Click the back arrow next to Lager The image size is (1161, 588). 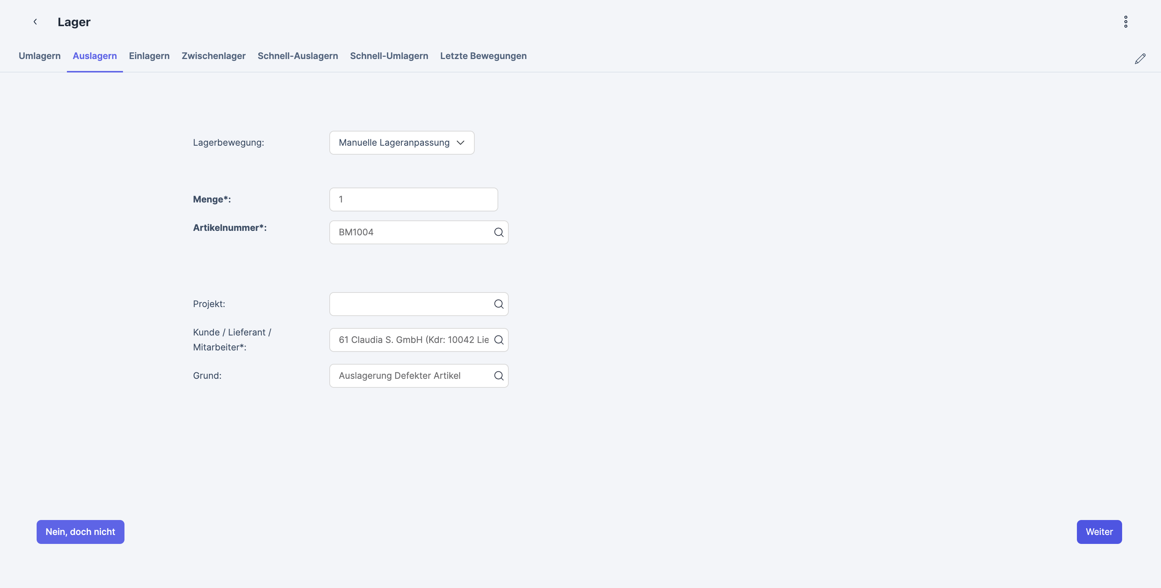click(x=35, y=22)
